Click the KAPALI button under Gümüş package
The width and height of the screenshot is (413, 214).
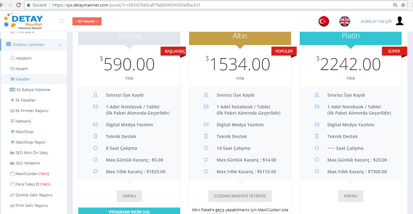[x=129, y=196]
